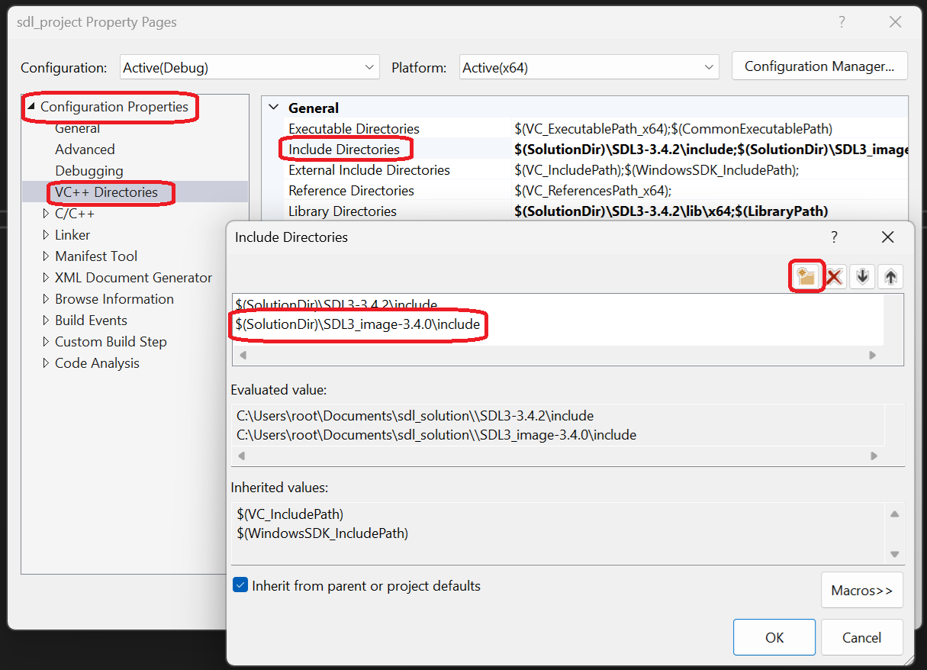This screenshot has width=927, height=670.
Task: Move the include path up with the arrow icon
Action: pos(890,276)
